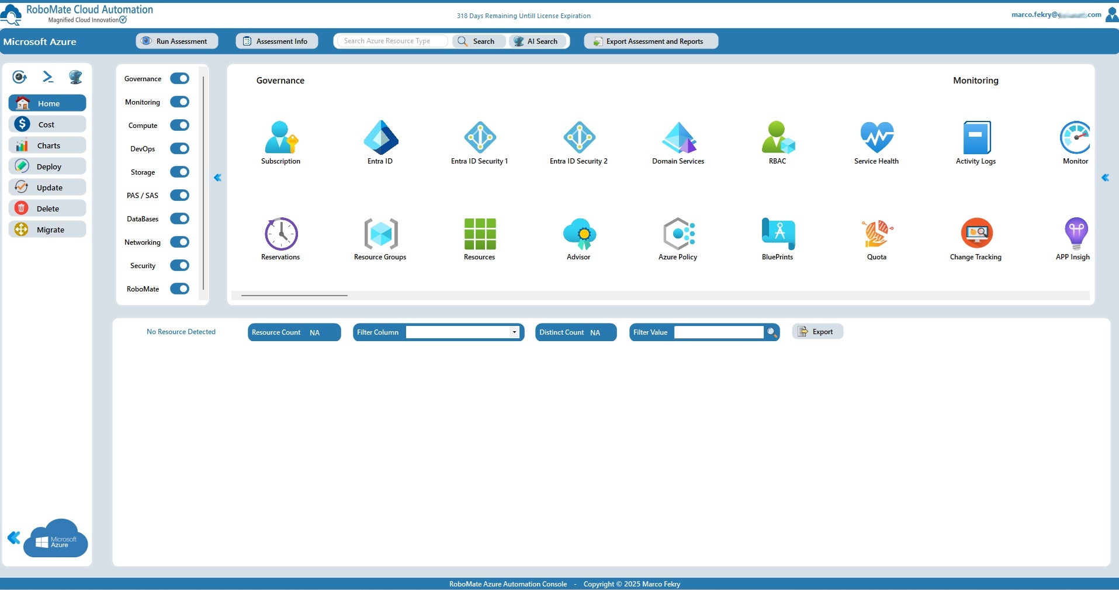Image resolution: width=1119 pixels, height=590 pixels.
Task: Click the PowerShell prompt icon in sidebar
Action: click(x=48, y=77)
